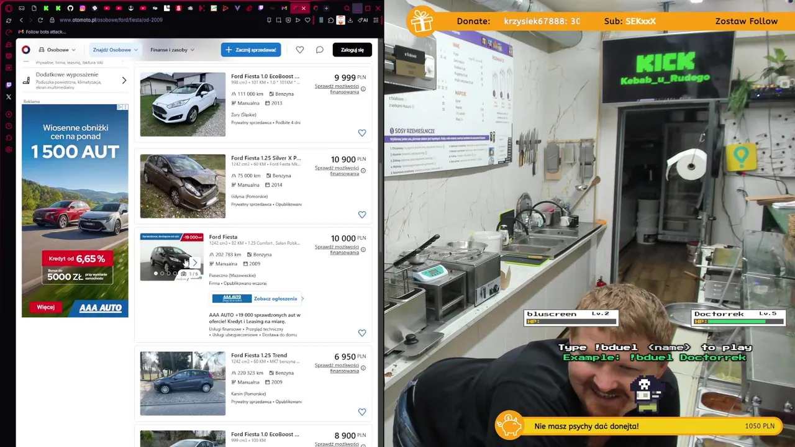Open the Opera menu logo icon
The height and width of the screenshot is (447, 795).
(9, 8)
